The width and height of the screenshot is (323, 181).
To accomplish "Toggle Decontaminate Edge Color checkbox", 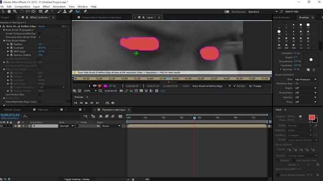I will click(x=39, y=102).
